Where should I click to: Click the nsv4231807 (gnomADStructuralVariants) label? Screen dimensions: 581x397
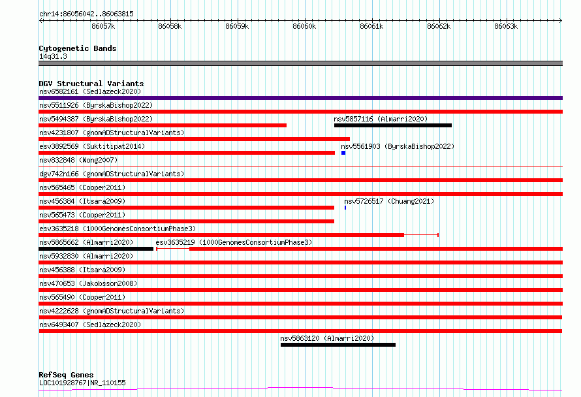pyautogui.click(x=112, y=133)
